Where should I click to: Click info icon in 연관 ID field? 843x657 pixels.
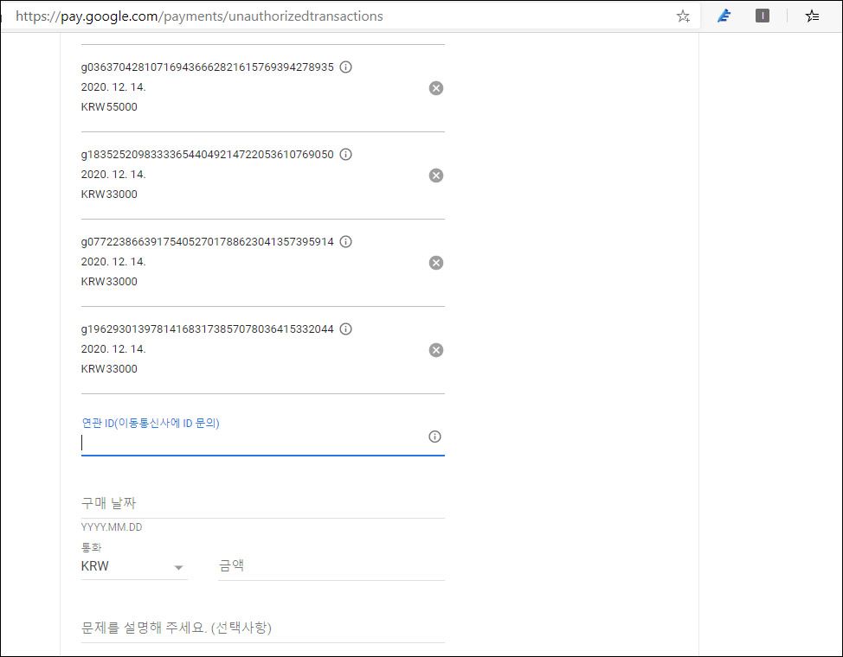point(435,437)
